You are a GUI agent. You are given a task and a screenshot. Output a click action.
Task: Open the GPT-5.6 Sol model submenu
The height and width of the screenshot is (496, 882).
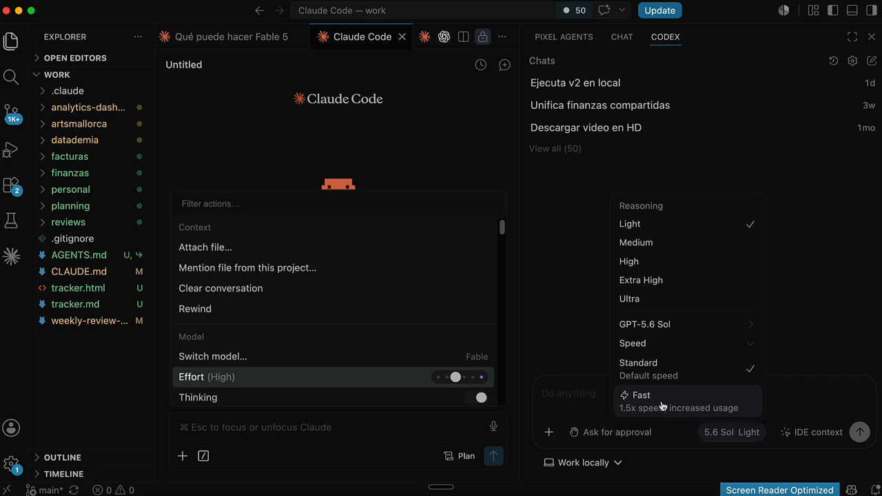tap(687, 324)
